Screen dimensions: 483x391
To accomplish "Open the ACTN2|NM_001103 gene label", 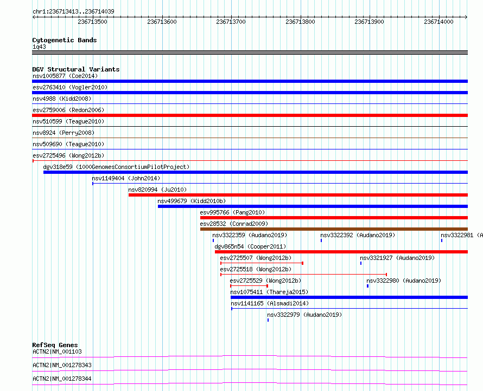I will tap(57, 351).
